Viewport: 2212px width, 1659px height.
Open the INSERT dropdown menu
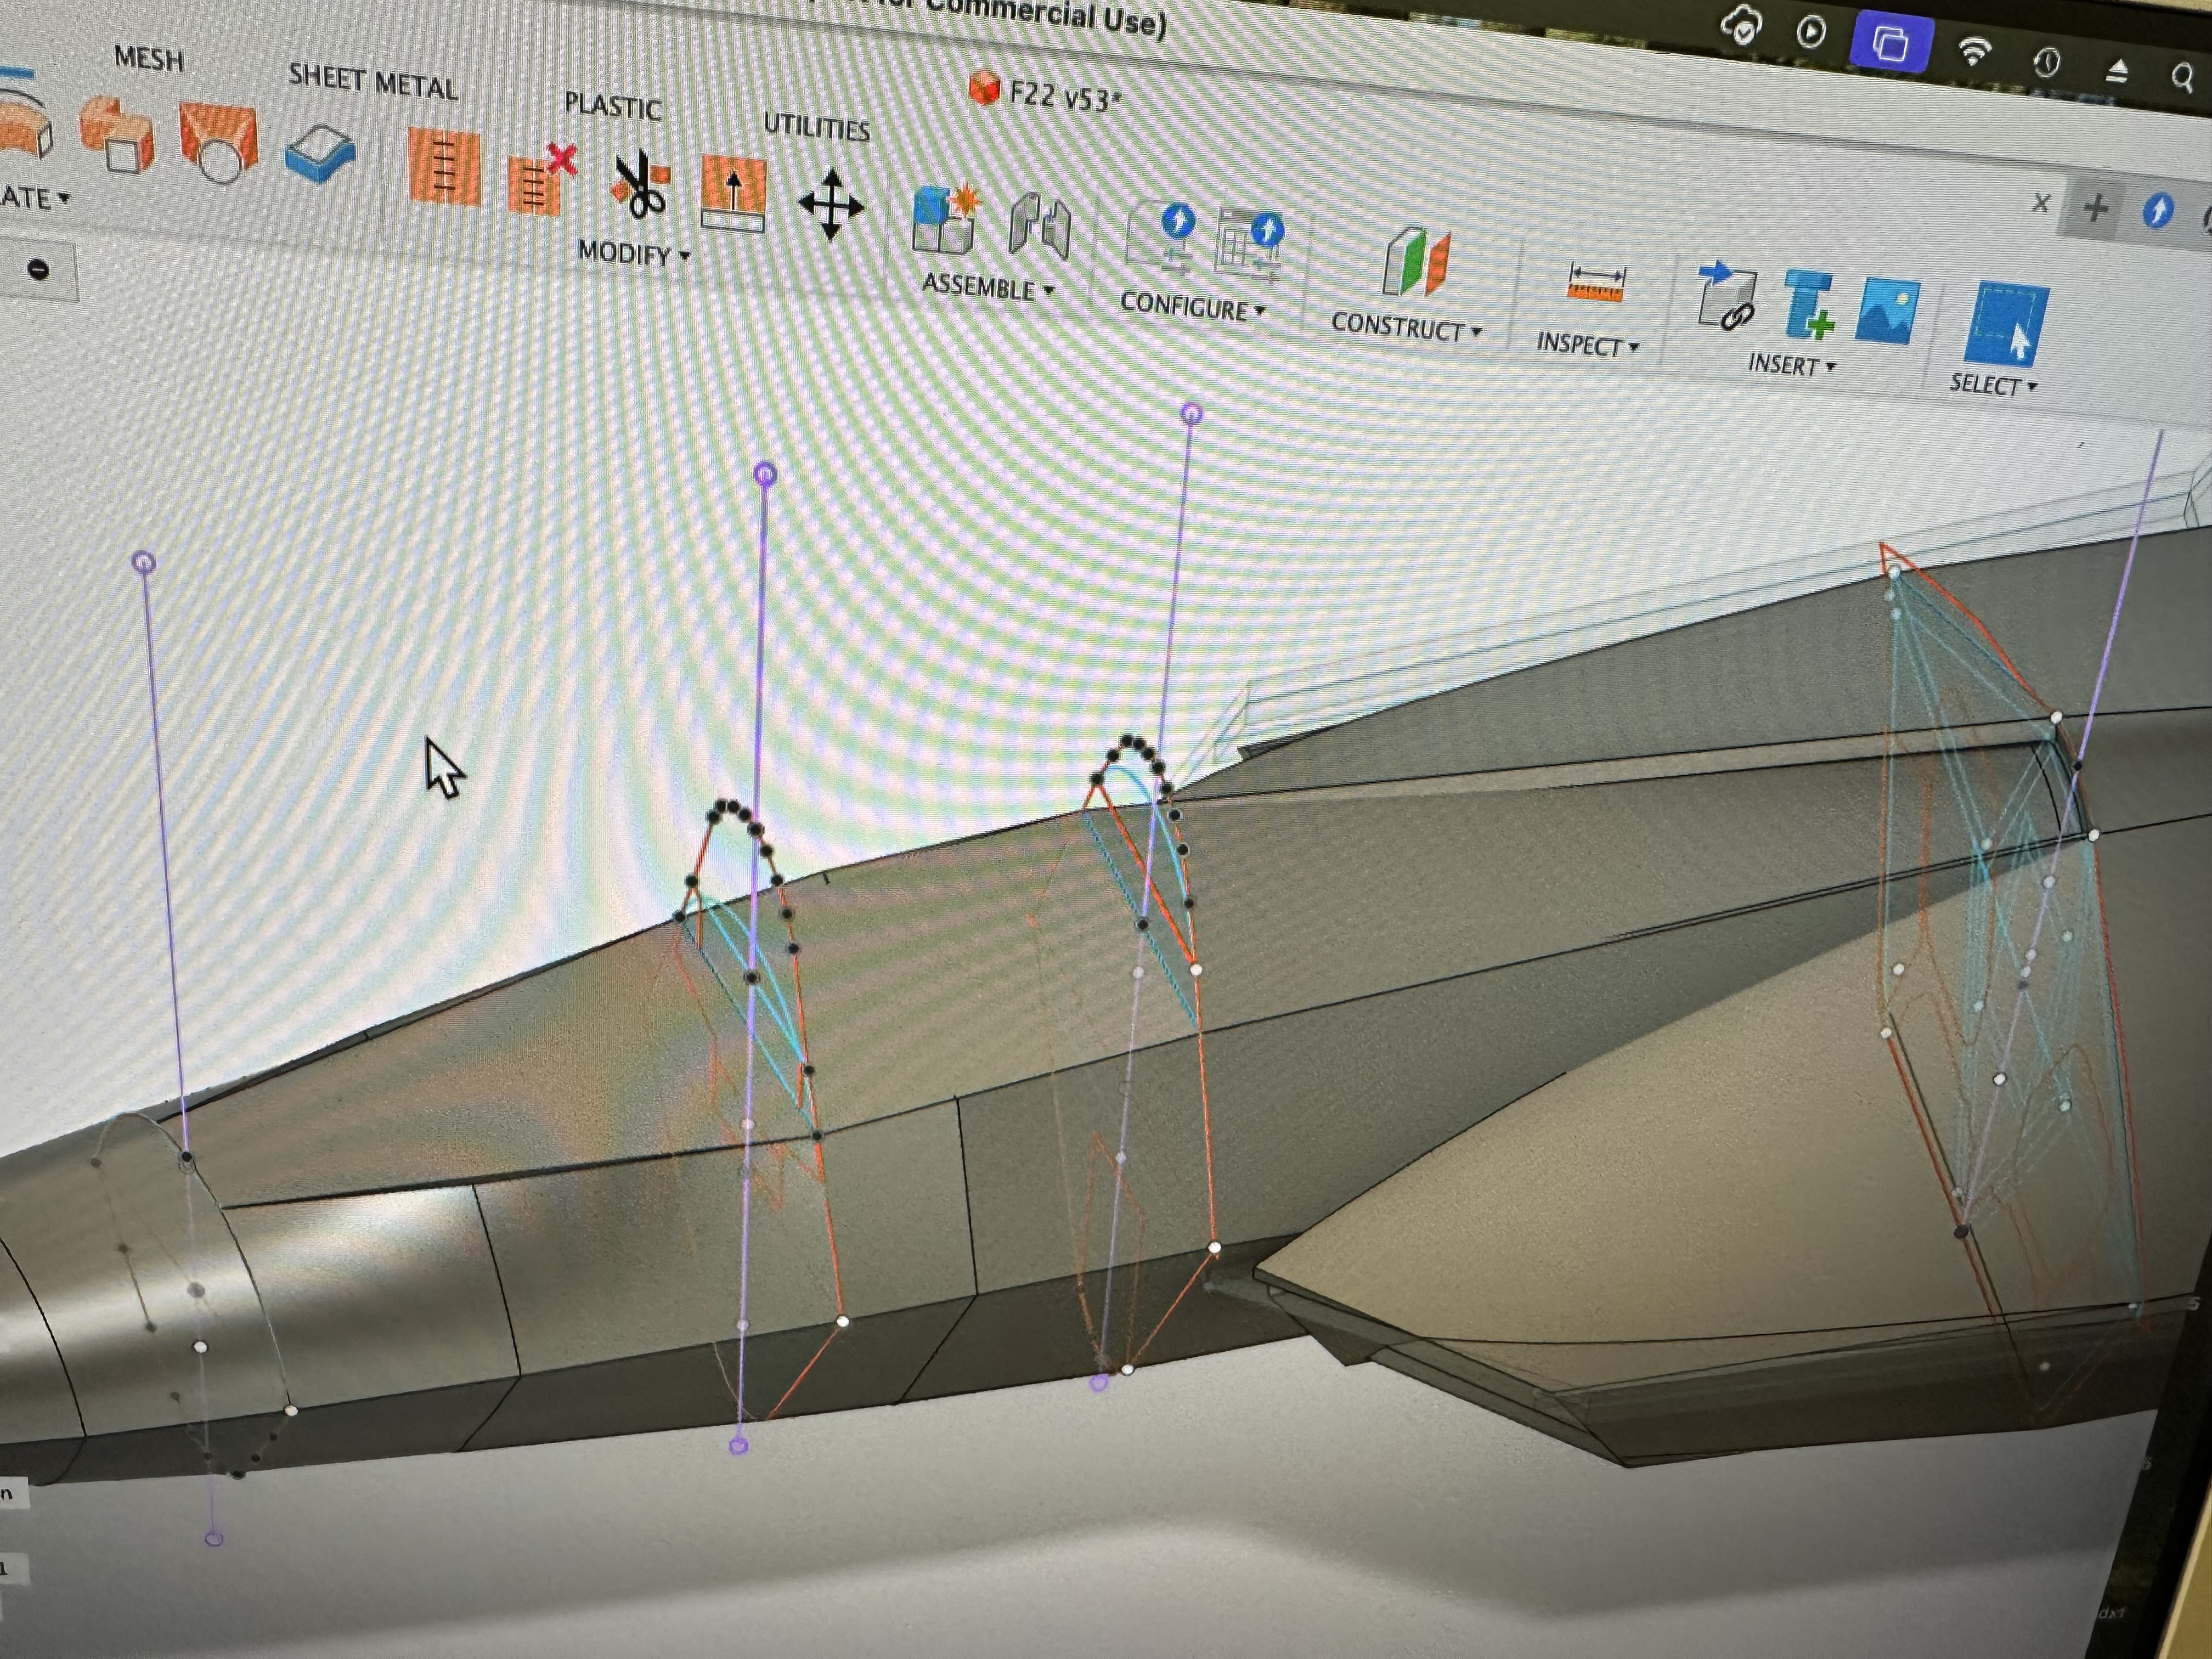(1791, 365)
